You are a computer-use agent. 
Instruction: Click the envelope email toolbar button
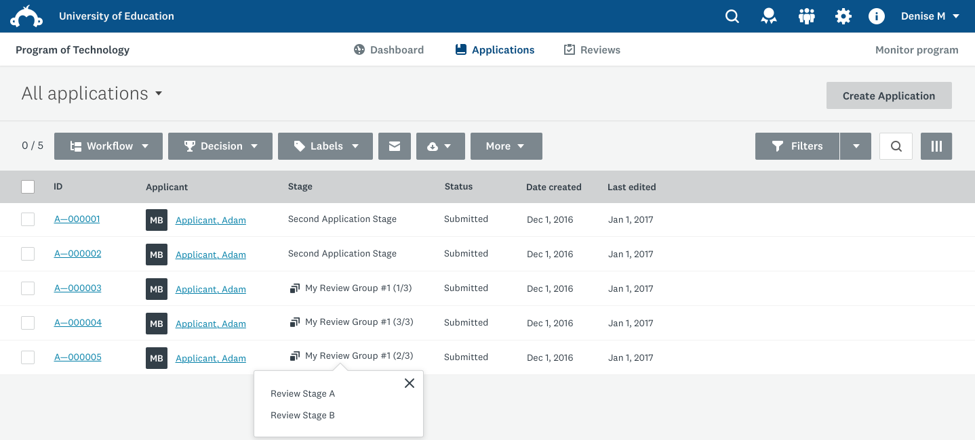(x=395, y=146)
